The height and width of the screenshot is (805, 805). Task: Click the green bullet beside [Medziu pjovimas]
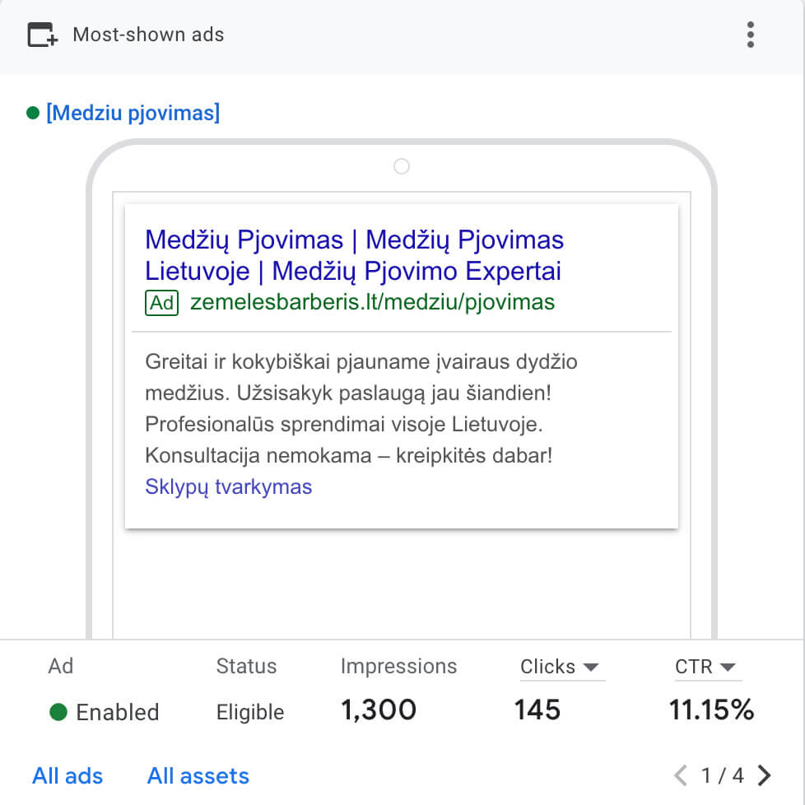[x=31, y=113]
